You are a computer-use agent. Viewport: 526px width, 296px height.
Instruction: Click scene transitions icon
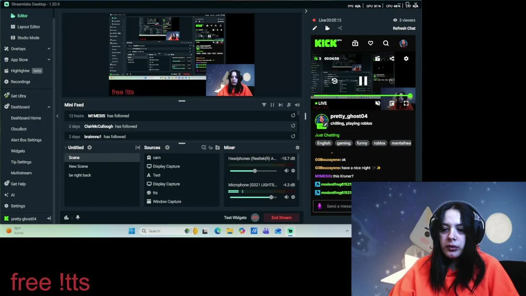(x=138, y=148)
